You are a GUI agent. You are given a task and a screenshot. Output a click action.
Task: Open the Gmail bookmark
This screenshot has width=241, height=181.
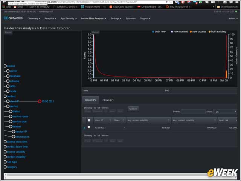tap(18, 7)
